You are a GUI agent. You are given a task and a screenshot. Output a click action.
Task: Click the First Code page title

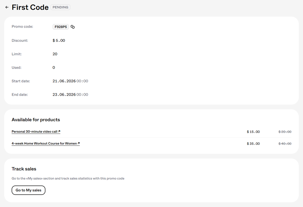[30, 7]
